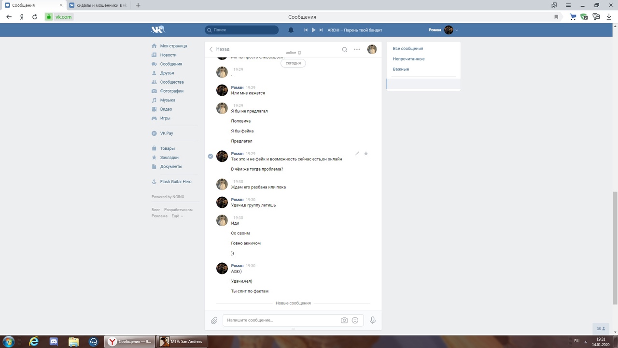Play the ARCHI track in header

[x=313, y=30]
